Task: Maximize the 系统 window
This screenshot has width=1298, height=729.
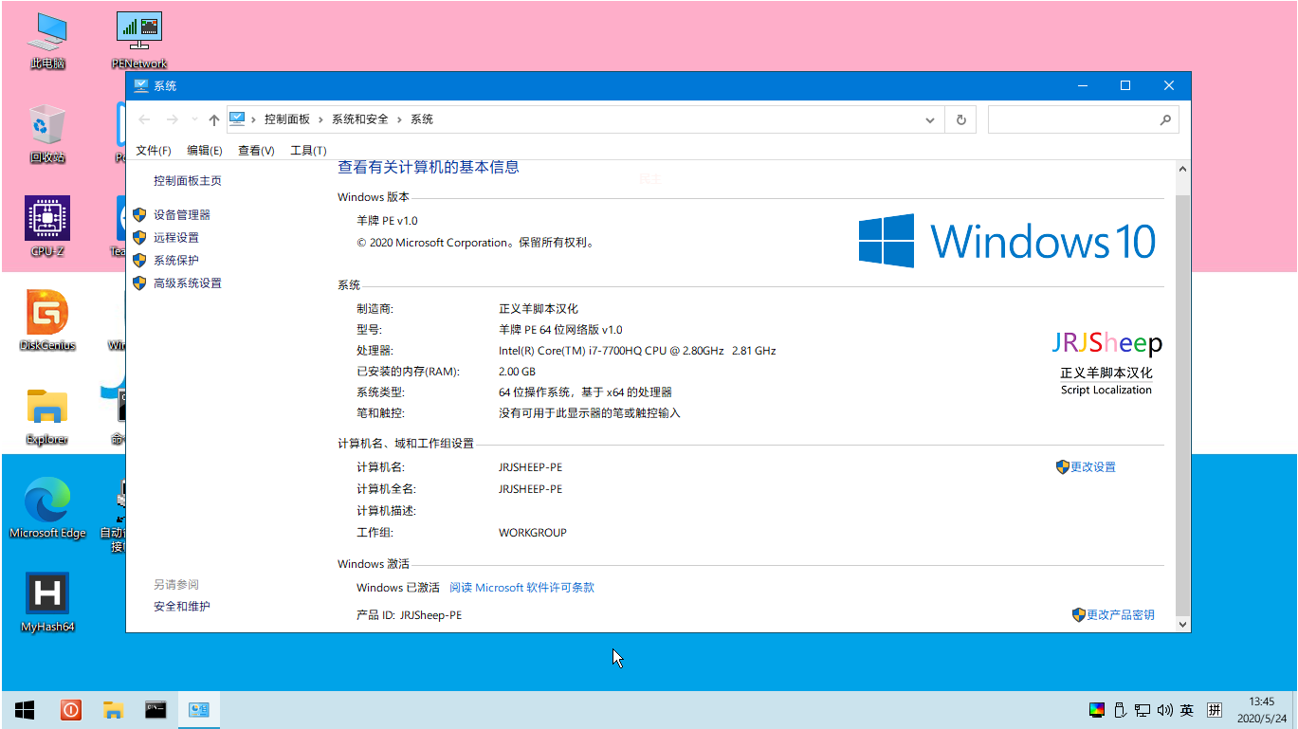Action: (1125, 86)
